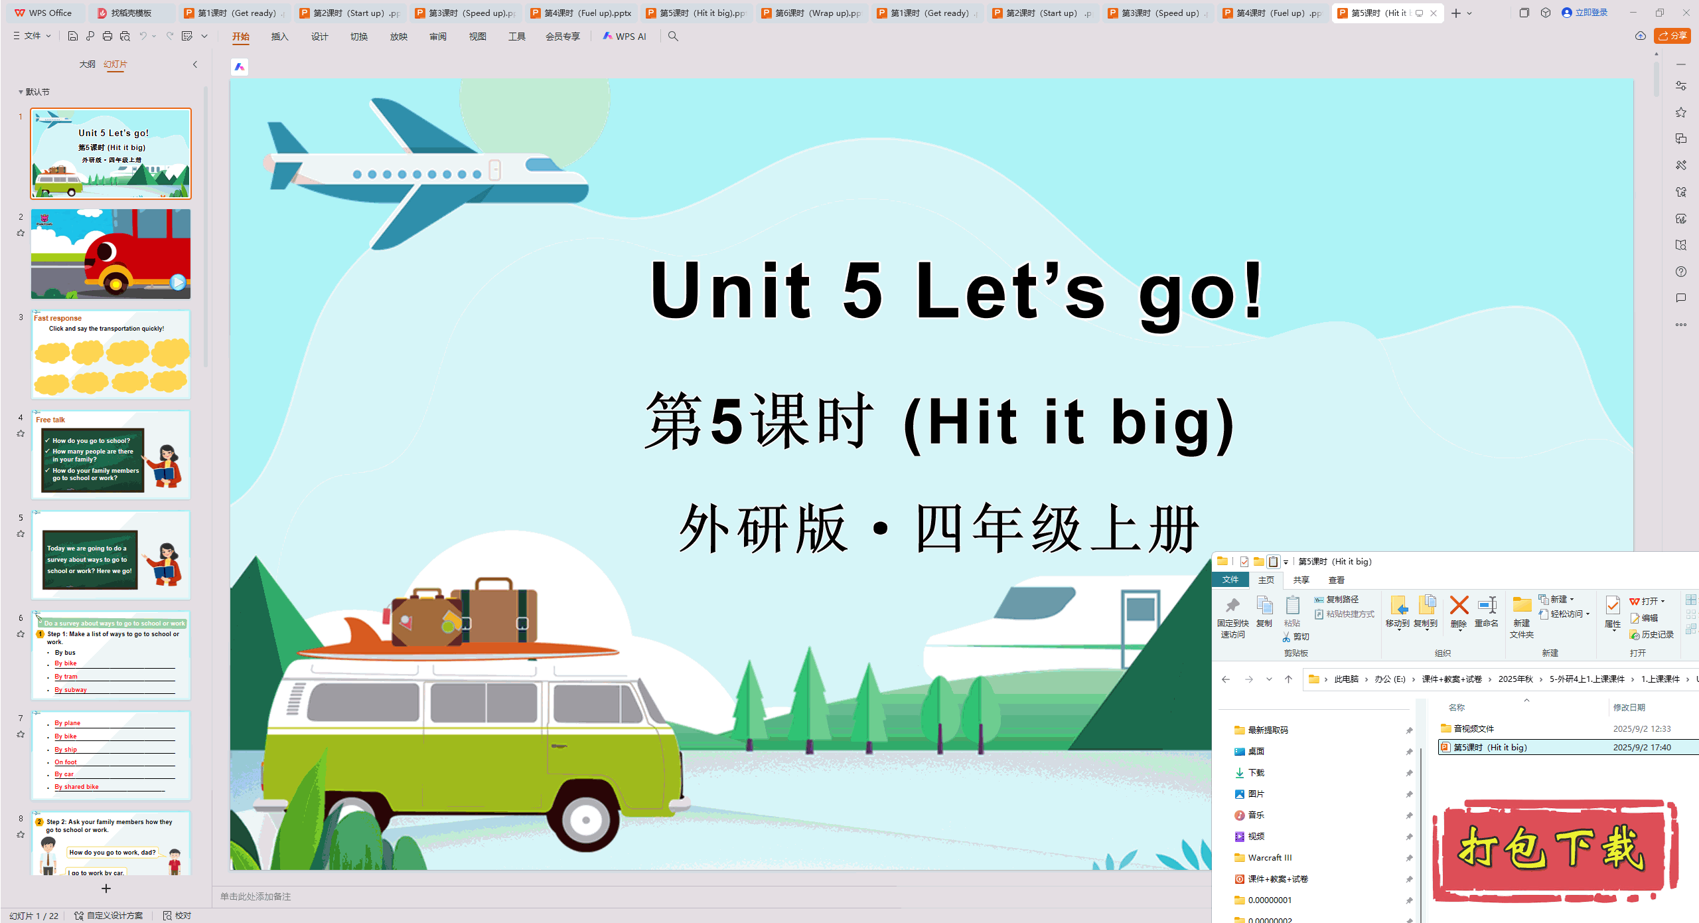Click the Print icon

(107, 36)
